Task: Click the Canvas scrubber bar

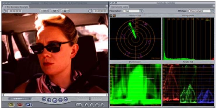Action: [x=55, y=95]
